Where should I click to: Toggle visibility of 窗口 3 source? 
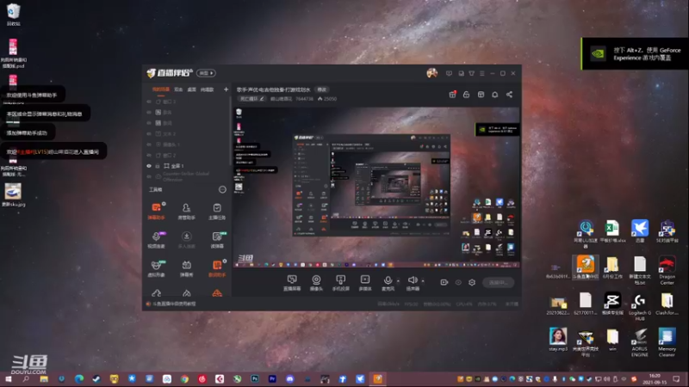click(x=149, y=101)
